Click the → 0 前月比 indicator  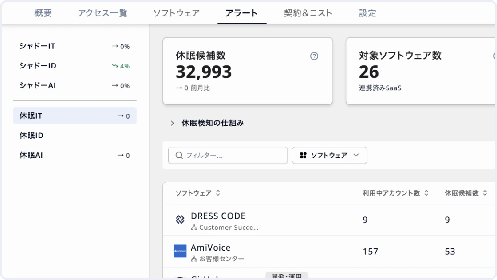pyautogui.click(x=193, y=88)
